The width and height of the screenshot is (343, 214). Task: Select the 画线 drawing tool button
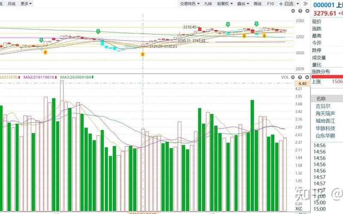tap(257, 4)
